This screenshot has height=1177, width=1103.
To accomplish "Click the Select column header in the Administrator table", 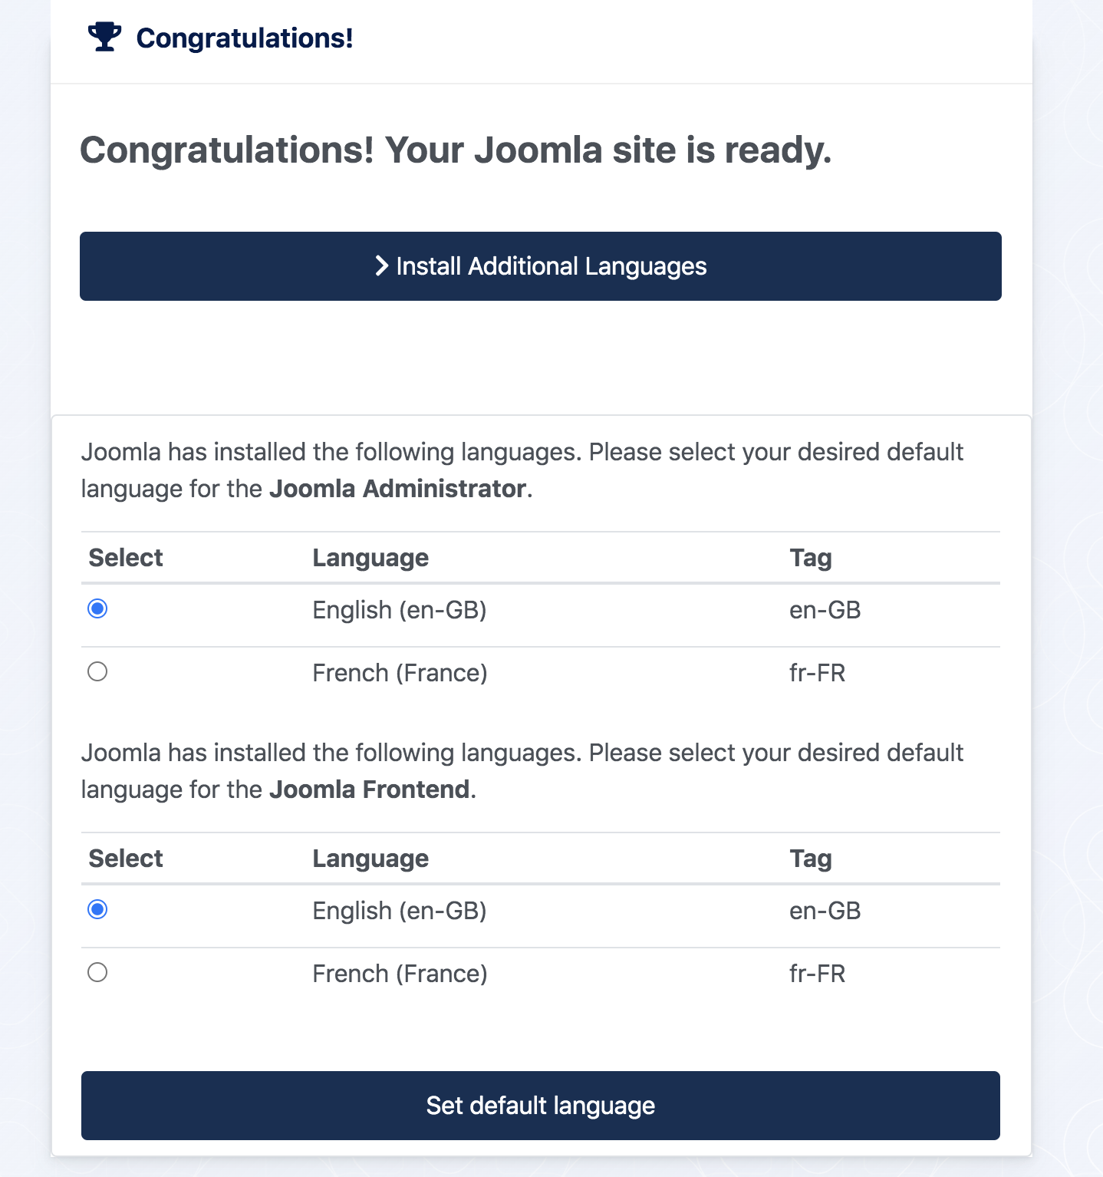I will (x=126, y=558).
